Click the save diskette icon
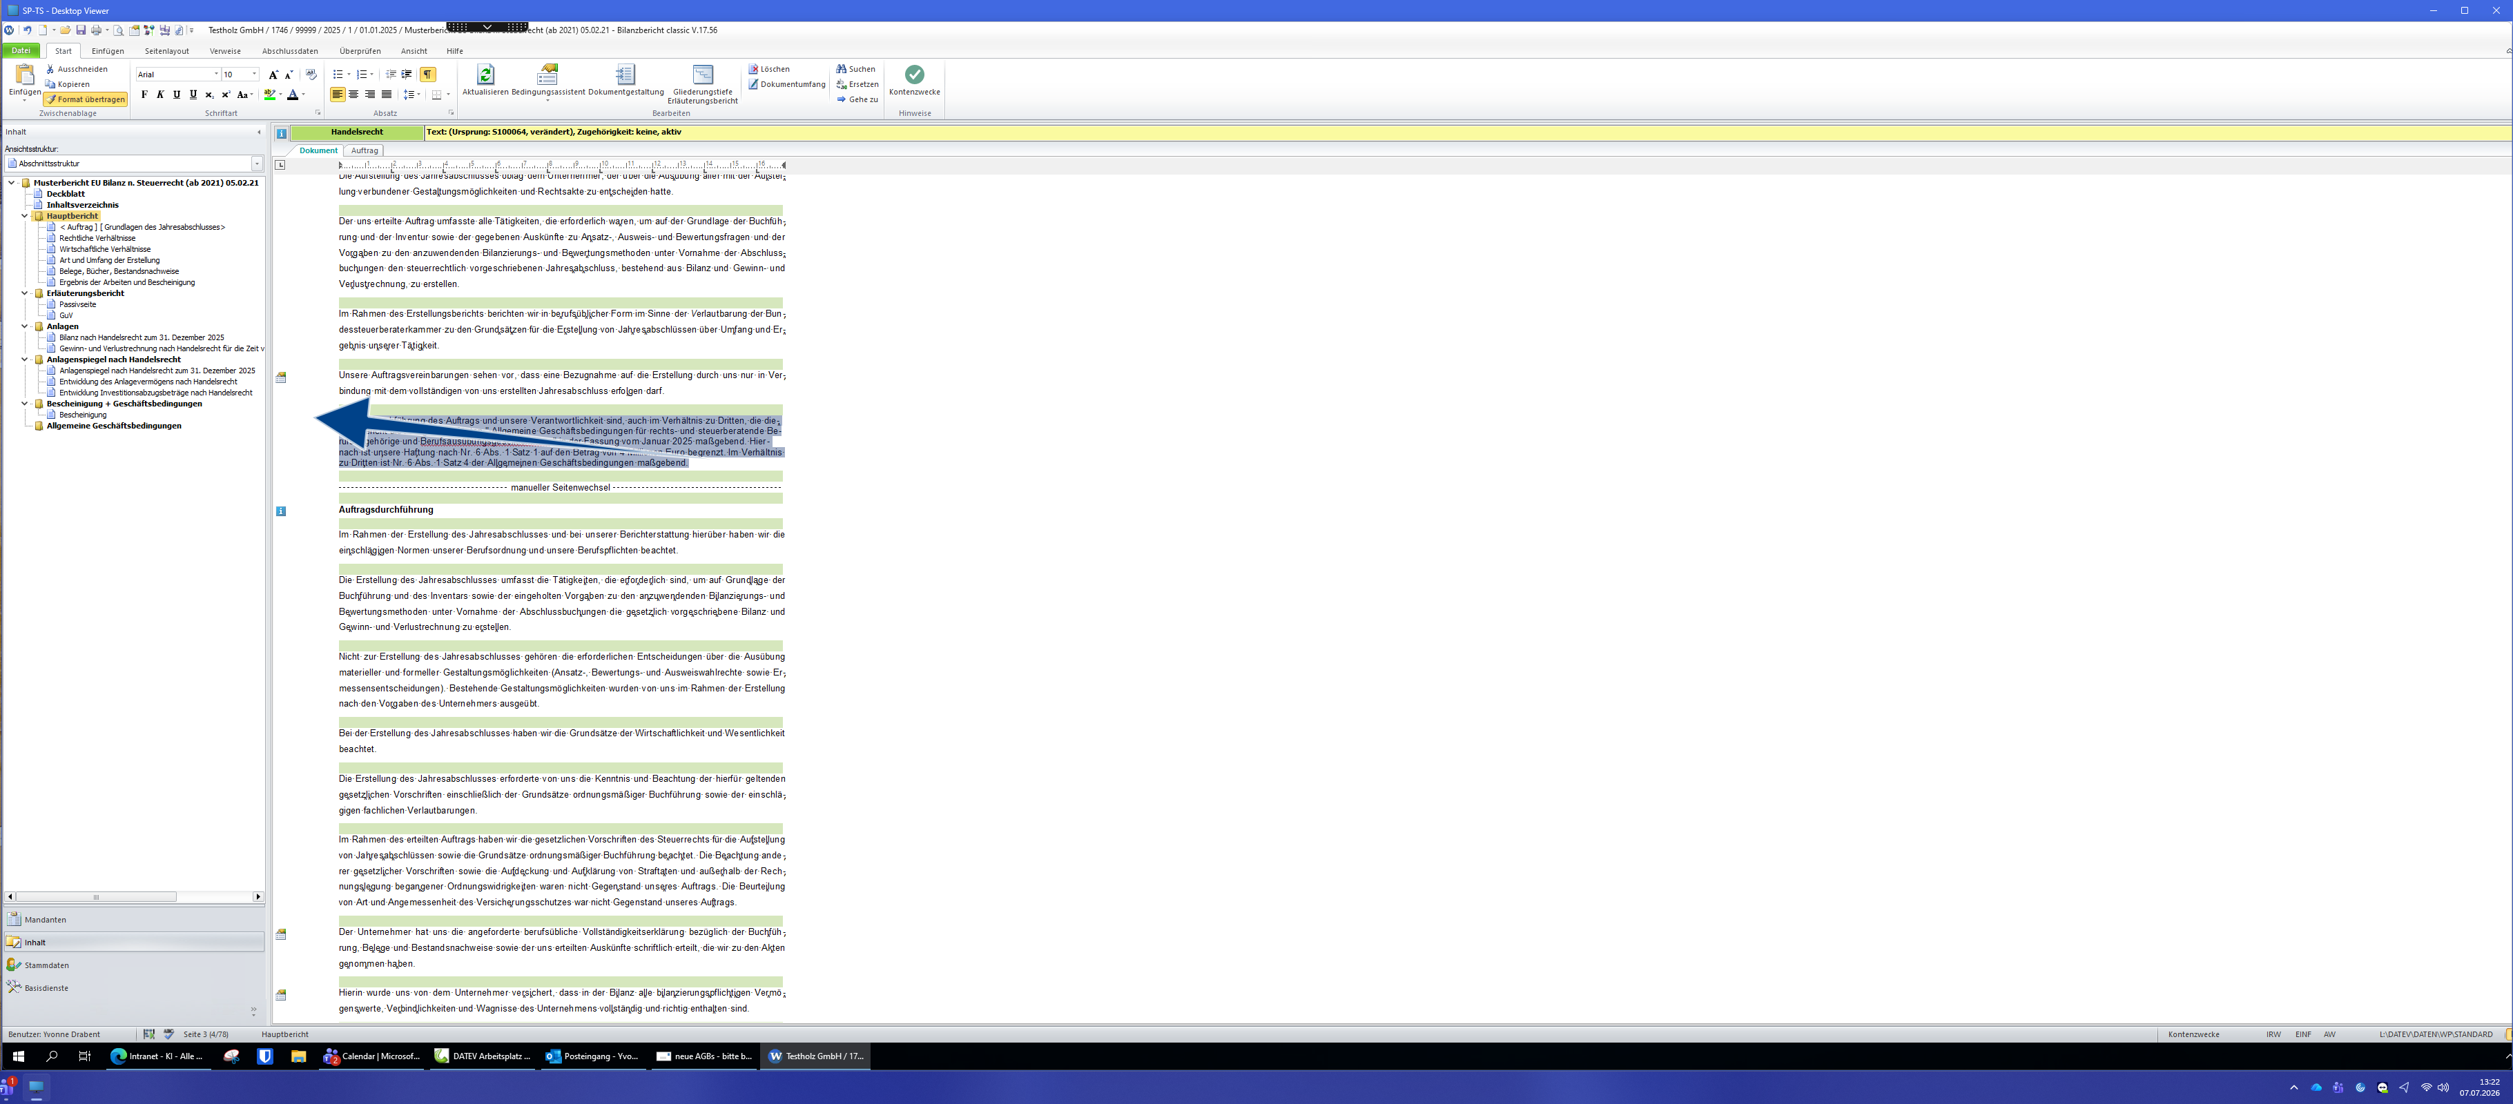Viewport: 2513px width, 1104px height. [x=81, y=30]
